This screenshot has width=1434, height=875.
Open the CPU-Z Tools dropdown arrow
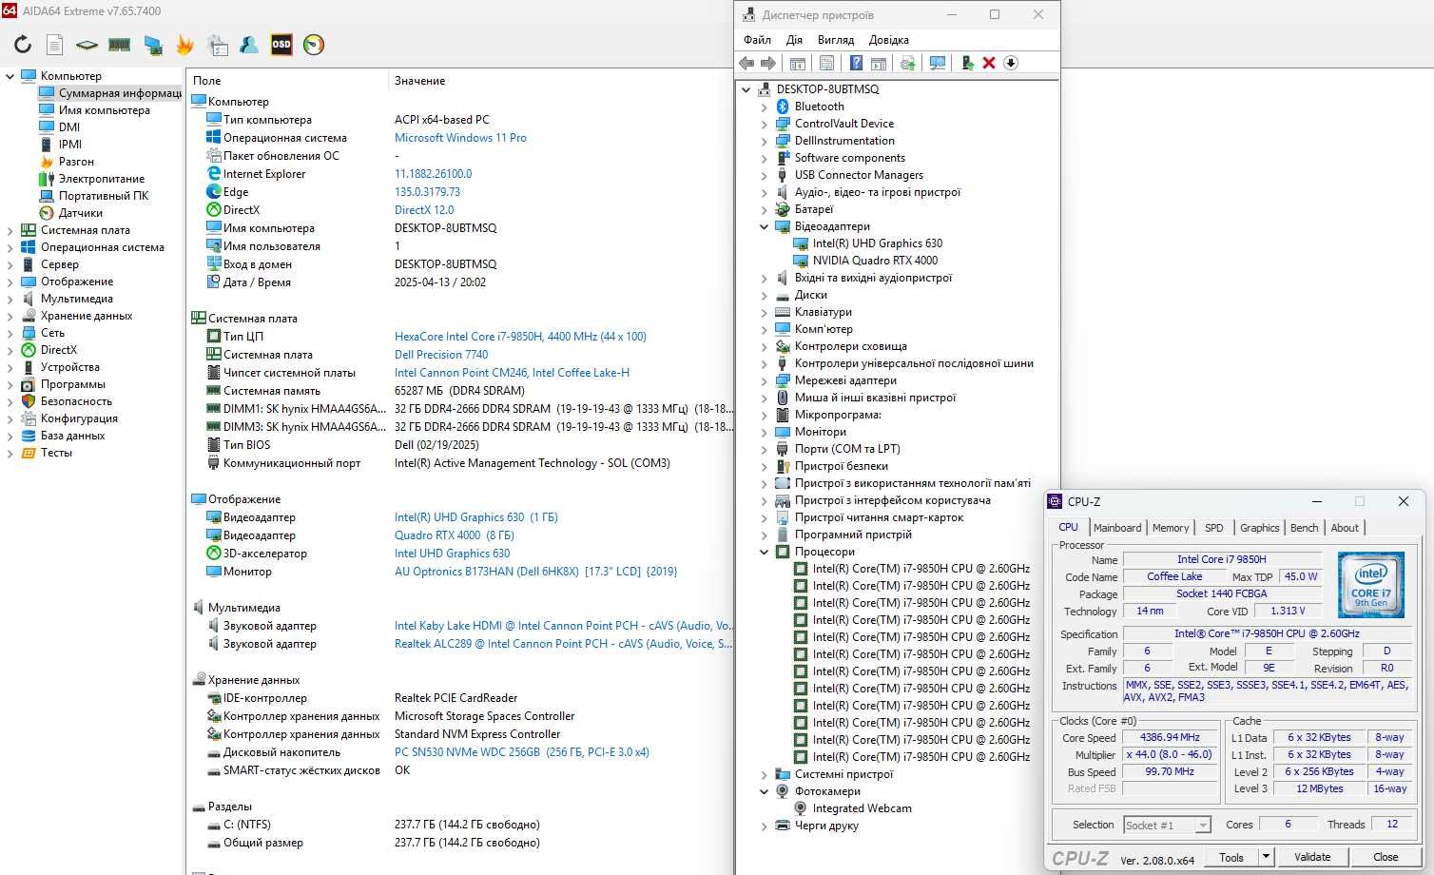coord(1266,857)
